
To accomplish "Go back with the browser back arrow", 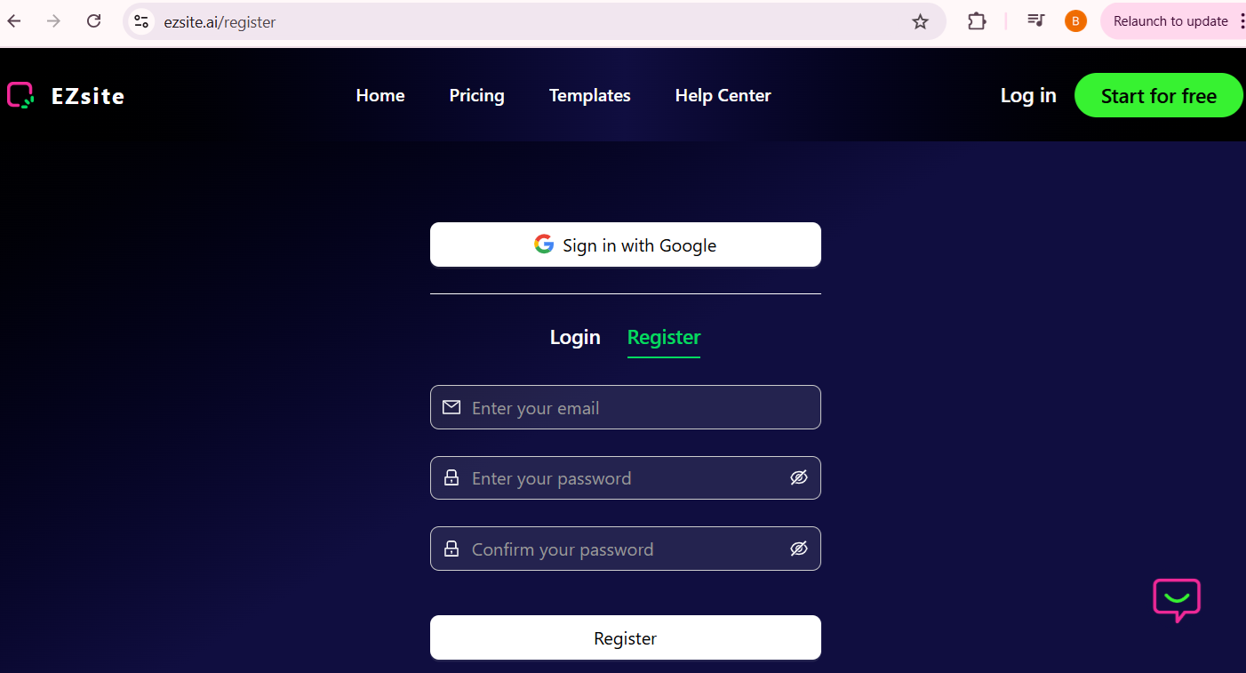I will [14, 21].
